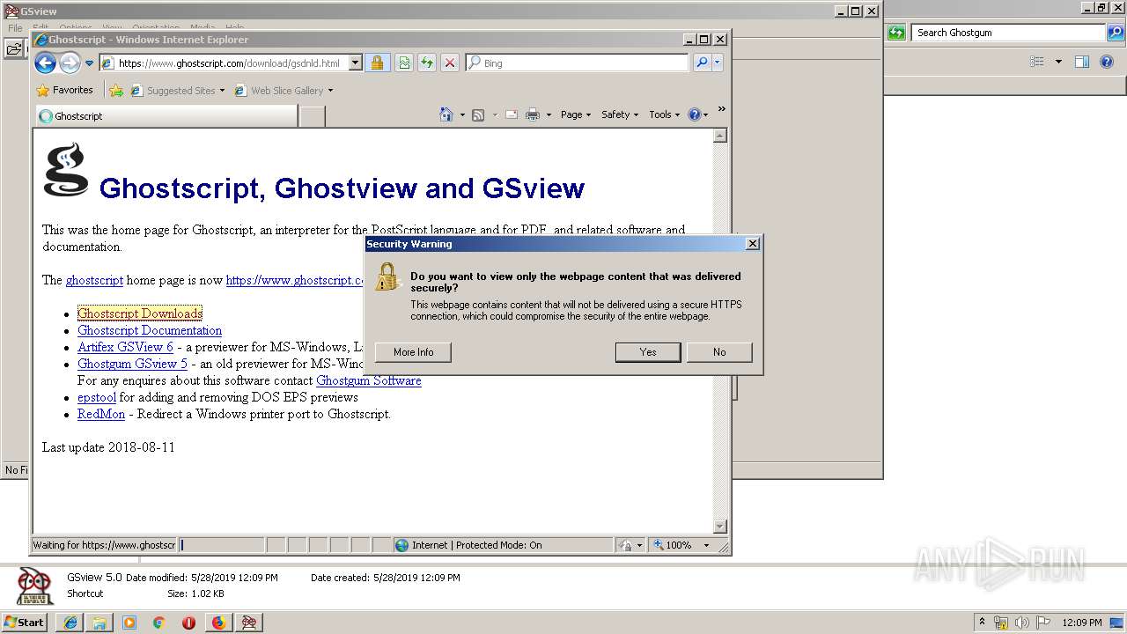
Task: Click the Read Mail envelope icon
Action: 512,114
